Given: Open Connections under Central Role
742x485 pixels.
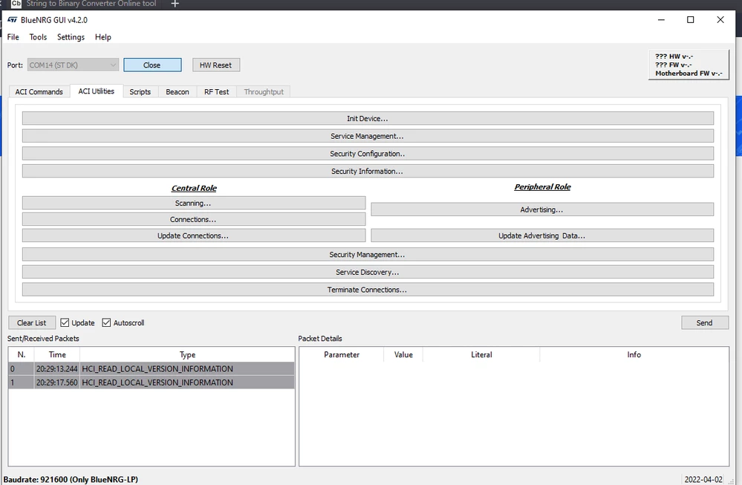Looking at the screenshot, I should (194, 219).
